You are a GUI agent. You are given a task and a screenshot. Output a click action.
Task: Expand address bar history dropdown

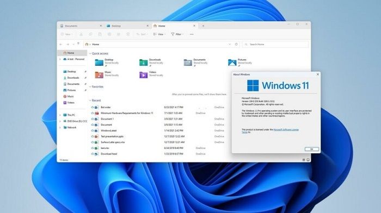click(x=230, y=45)
